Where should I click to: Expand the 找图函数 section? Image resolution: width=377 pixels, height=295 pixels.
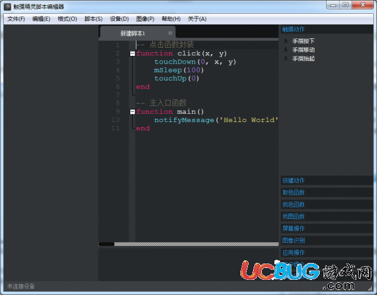[327, 216]
